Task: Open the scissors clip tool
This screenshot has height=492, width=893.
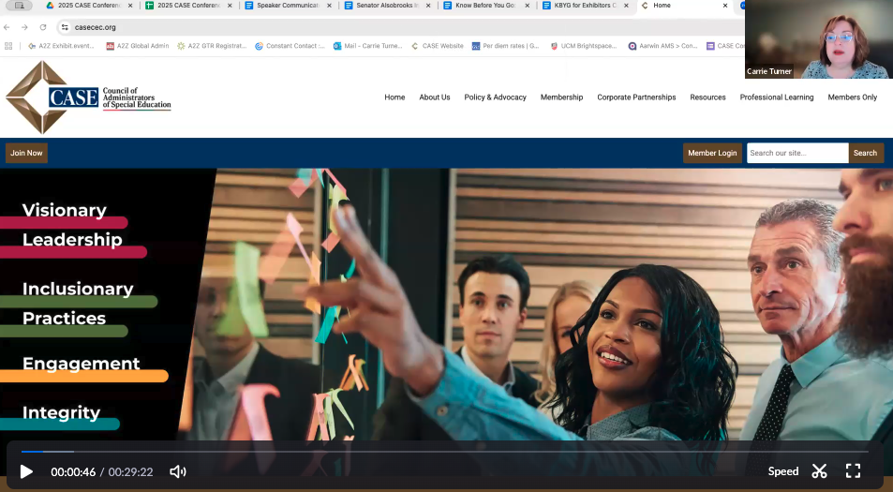Action: pyautogui.click(x=820, y=471)
